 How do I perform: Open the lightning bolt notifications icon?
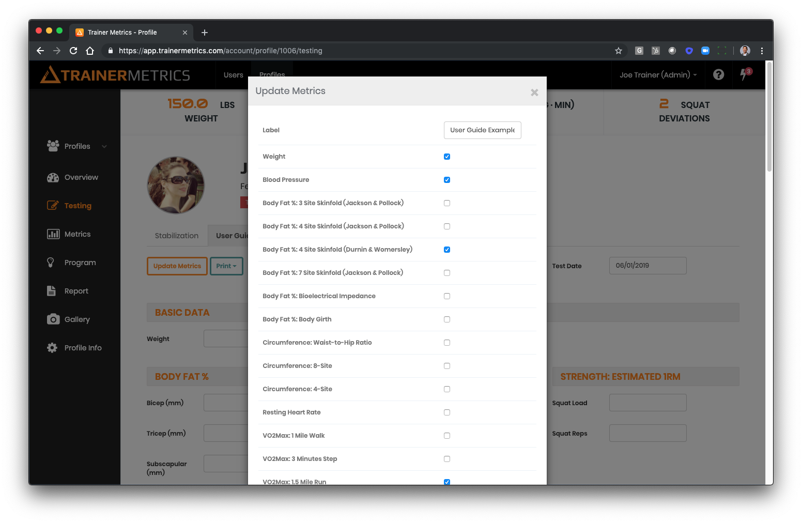tap(745, 74)
